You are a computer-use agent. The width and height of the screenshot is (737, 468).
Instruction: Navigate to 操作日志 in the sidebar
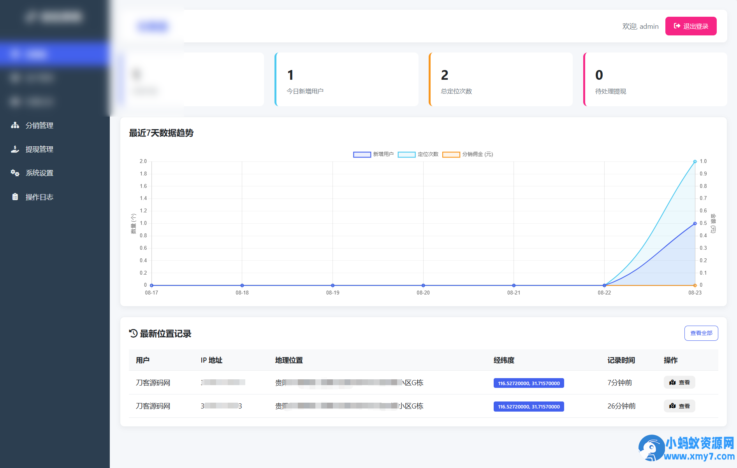pos(39,197)
